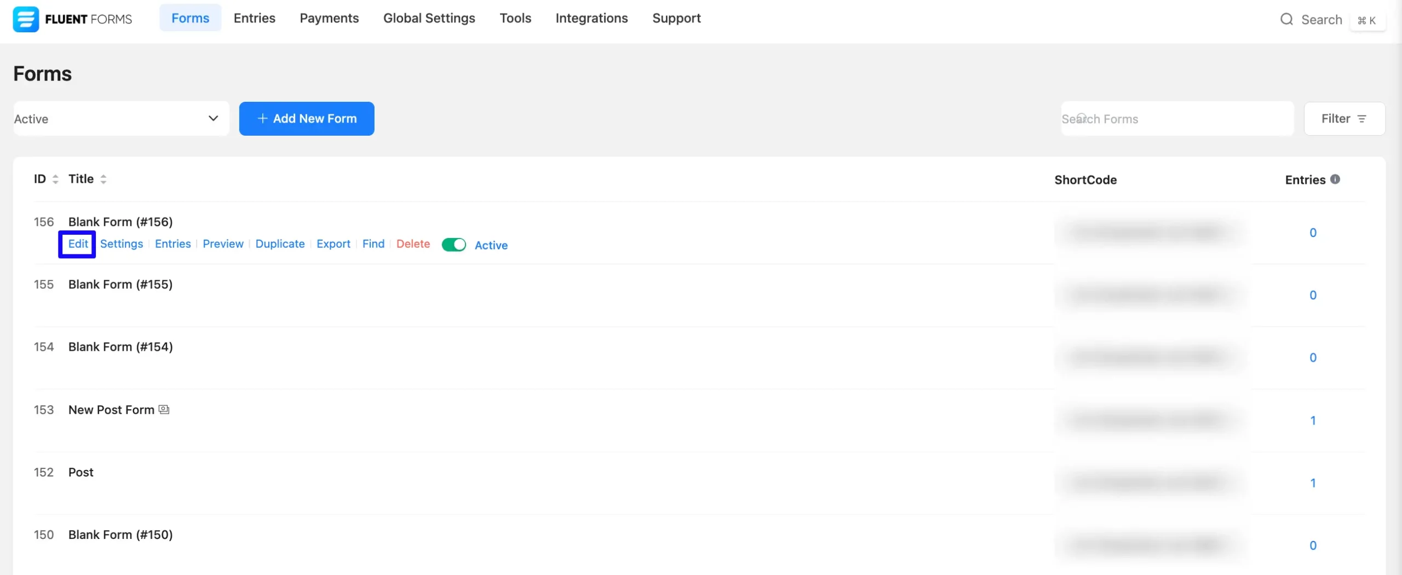The width and height of the screenshot is (1402, 575).
Task: Click the search magnifier icon in header
Action: tap(1286, 20)
